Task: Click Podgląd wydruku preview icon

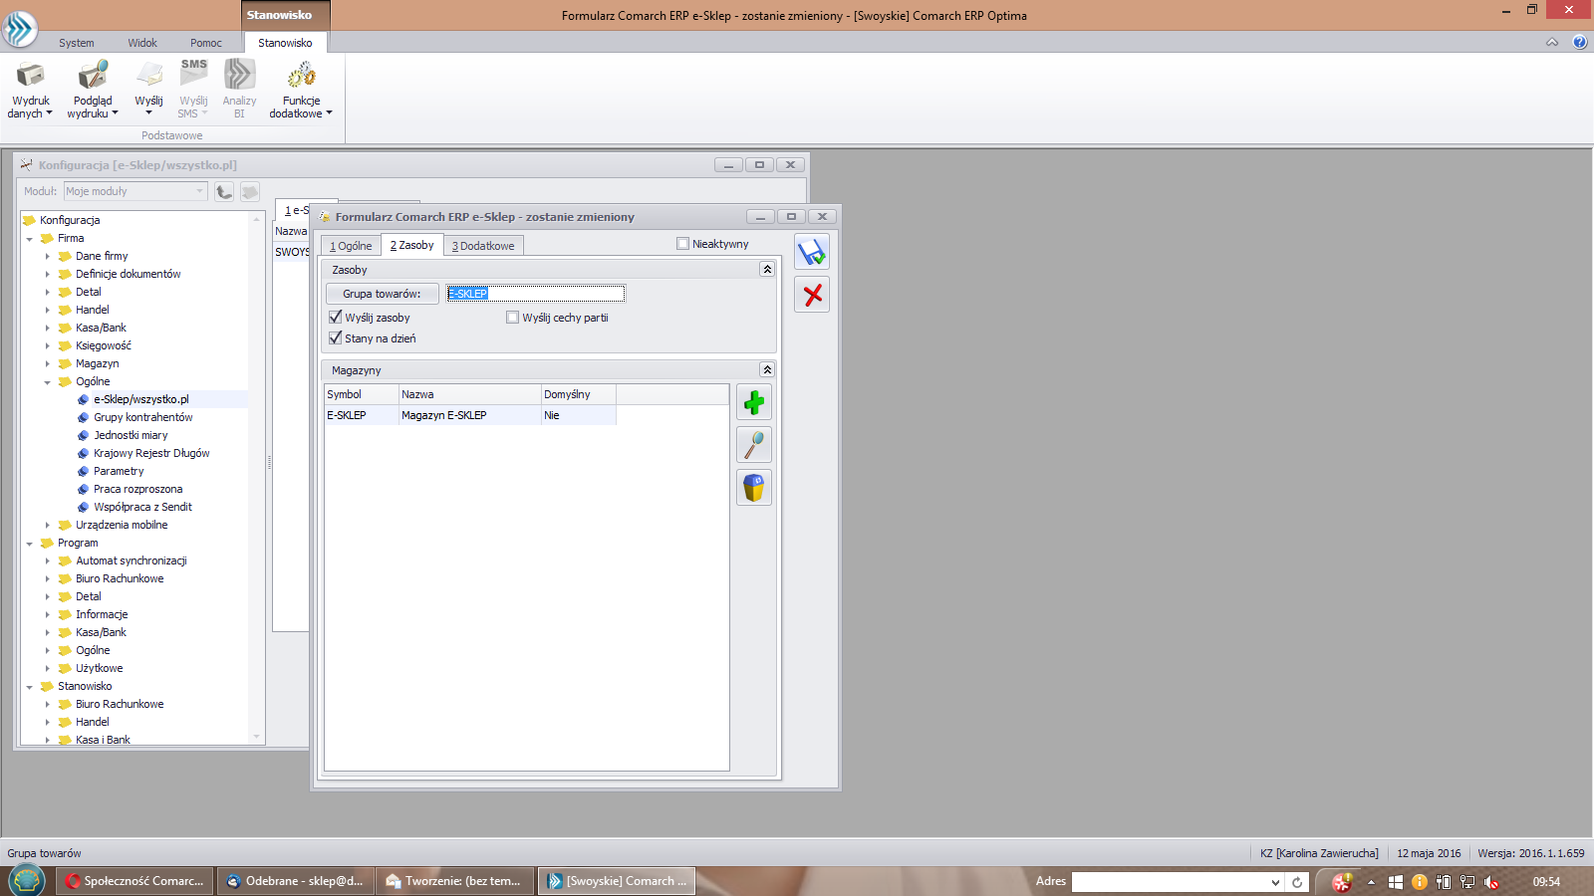Action: click(93, 76)
